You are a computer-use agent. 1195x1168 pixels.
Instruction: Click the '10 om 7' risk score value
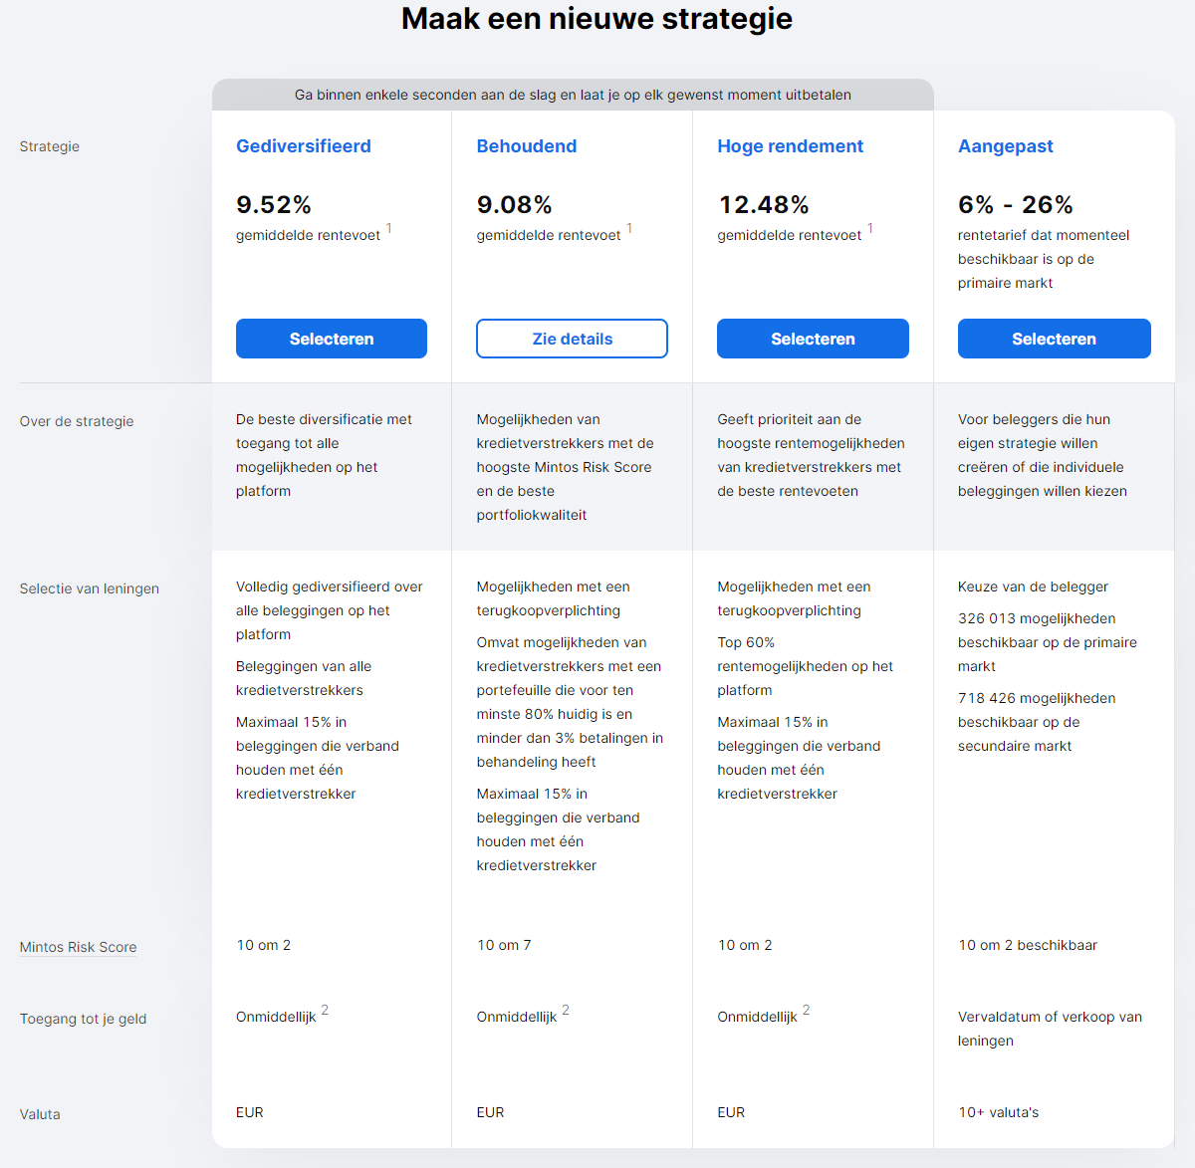coord(504,945)
